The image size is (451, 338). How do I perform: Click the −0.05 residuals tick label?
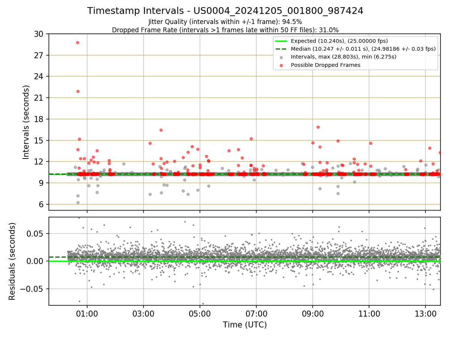tap(32, 289)
